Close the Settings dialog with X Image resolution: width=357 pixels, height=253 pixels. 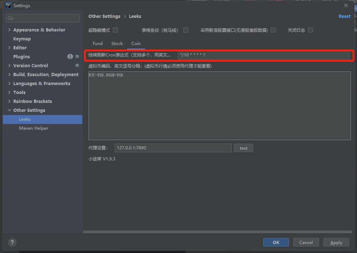346,5
